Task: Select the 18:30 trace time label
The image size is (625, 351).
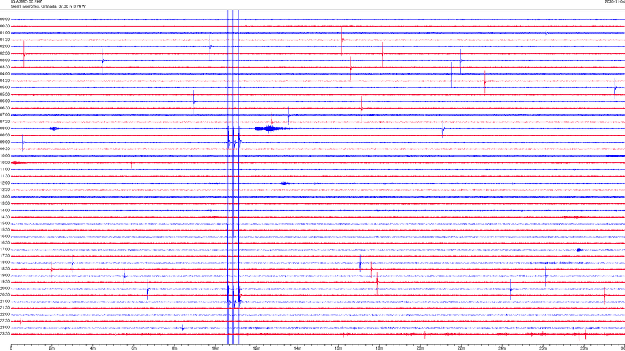Action: [x=5, y=269]
